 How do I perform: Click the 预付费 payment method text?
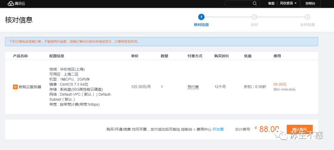[193, 87]
